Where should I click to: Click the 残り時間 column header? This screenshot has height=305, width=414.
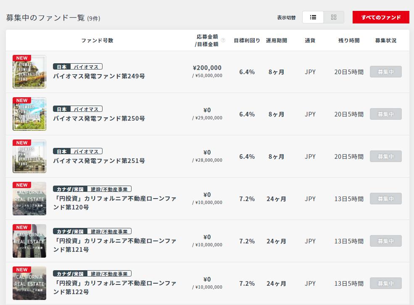point(349,41)
